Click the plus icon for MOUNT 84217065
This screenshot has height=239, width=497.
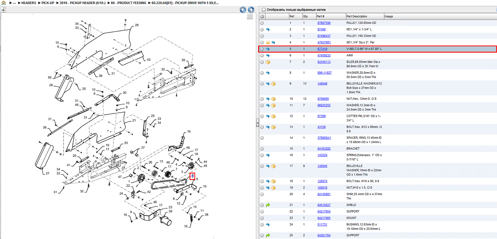pyautogui.click(x=262, y=218)
